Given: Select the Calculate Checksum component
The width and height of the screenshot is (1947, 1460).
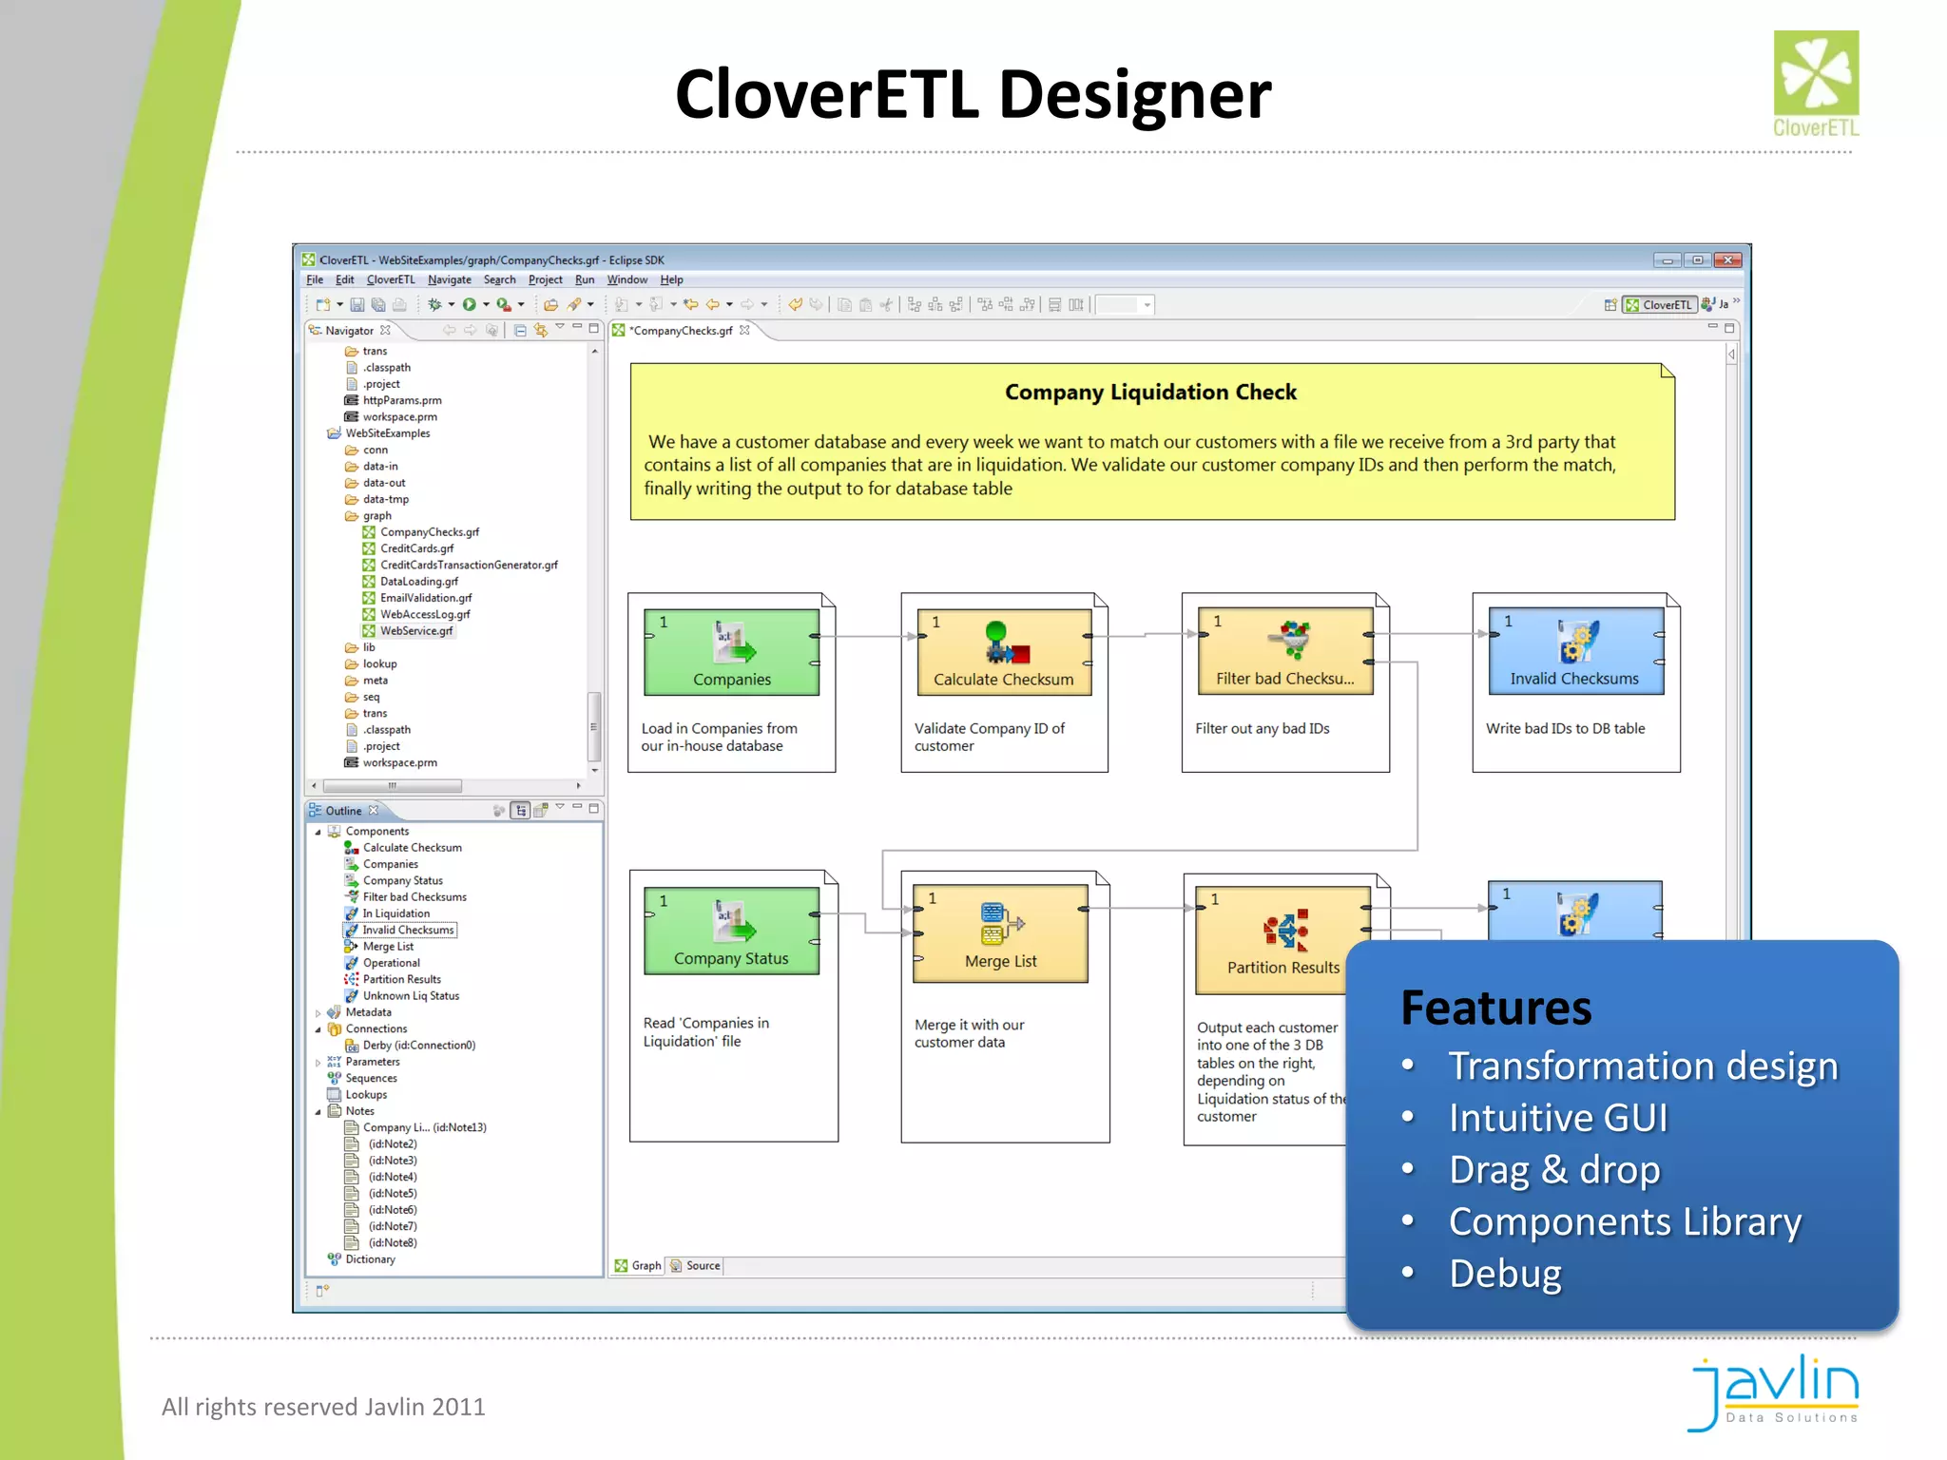Looking at the screenshot, I should [x=1004, y=652].
